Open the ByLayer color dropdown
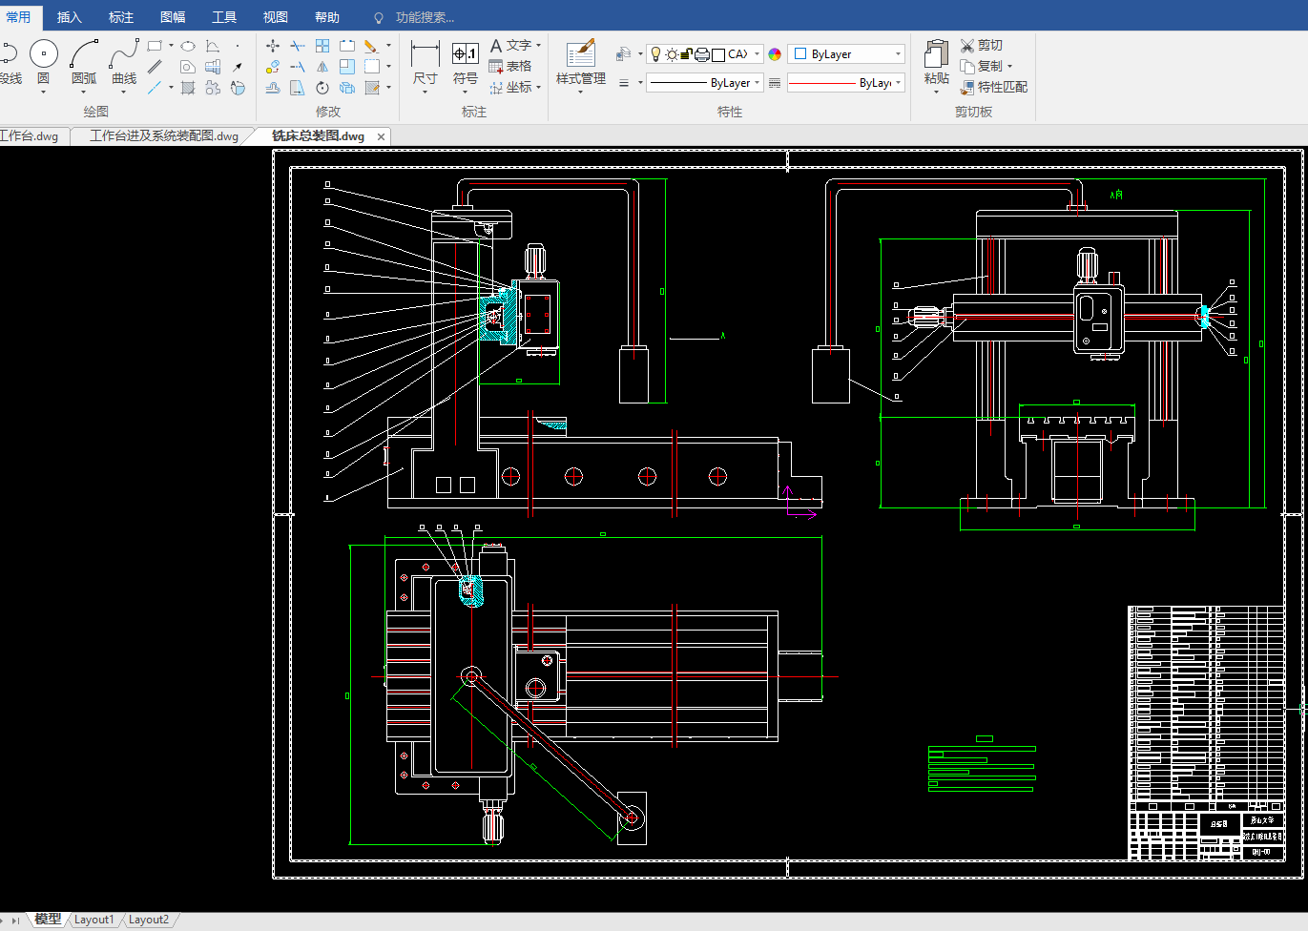Image resolution: width=1308 pixels, height=931 pixels. coord(846,54)
